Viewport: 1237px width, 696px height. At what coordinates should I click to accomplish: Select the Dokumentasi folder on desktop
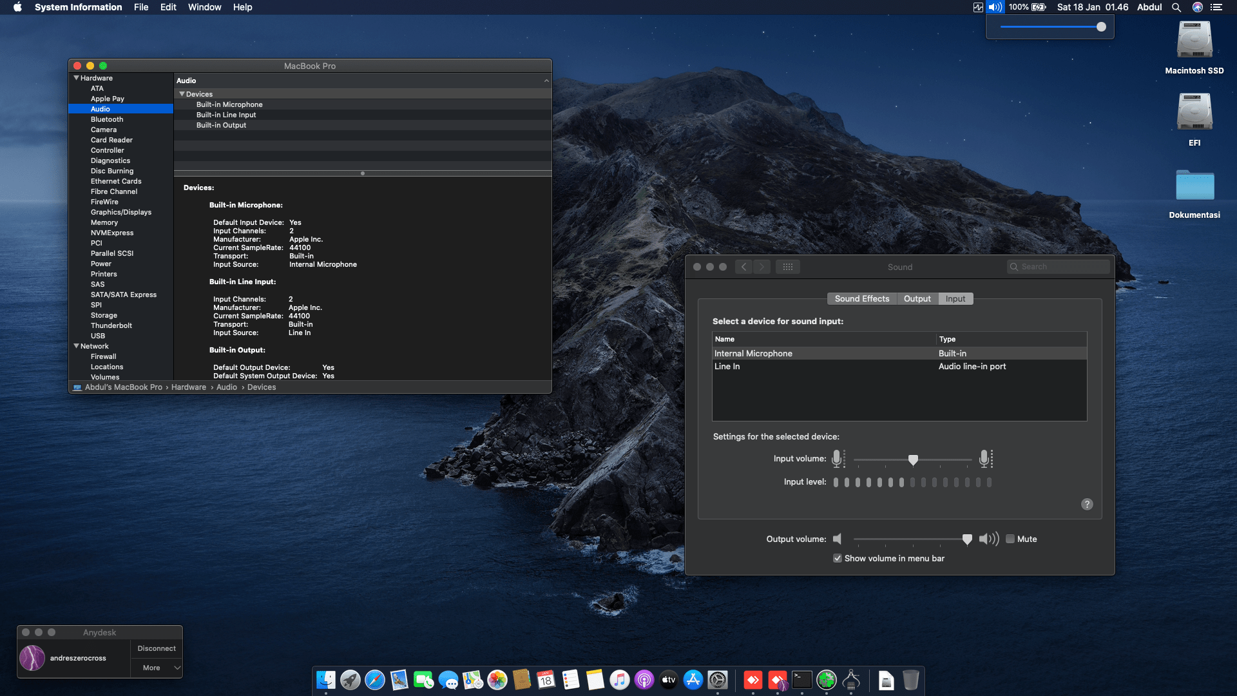(x=1194, y=186)
